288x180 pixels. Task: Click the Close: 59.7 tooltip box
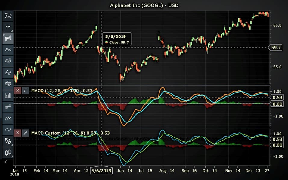[x=117, y=39]
